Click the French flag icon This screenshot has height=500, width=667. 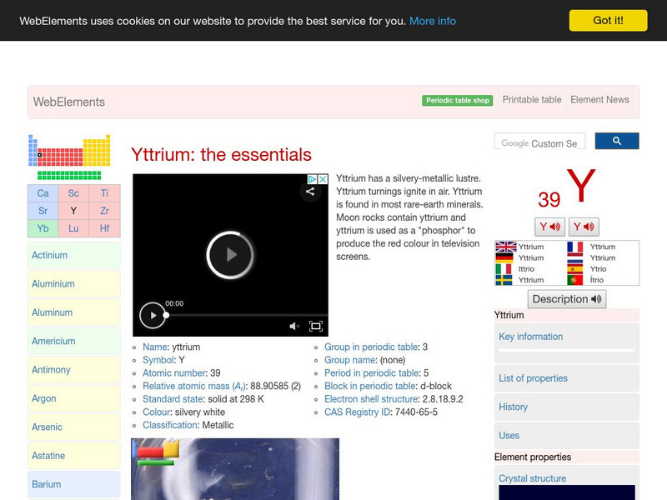575,247
